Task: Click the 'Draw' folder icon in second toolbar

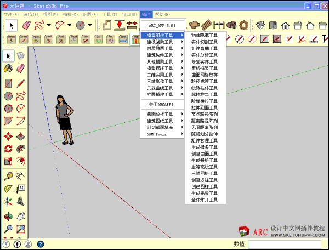Action: coord(24,39)
